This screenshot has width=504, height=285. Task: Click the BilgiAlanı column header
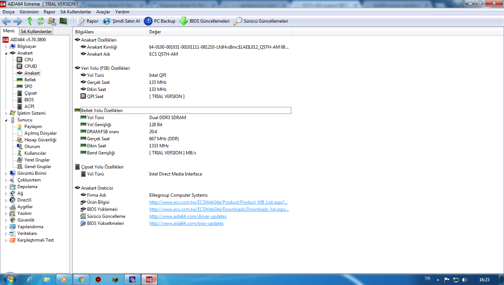click(110, 32)
